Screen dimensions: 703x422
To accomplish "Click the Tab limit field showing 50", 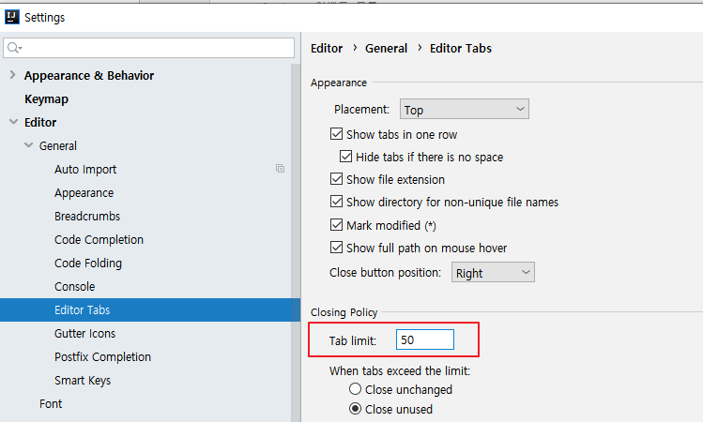I will [x=425, y=340].
